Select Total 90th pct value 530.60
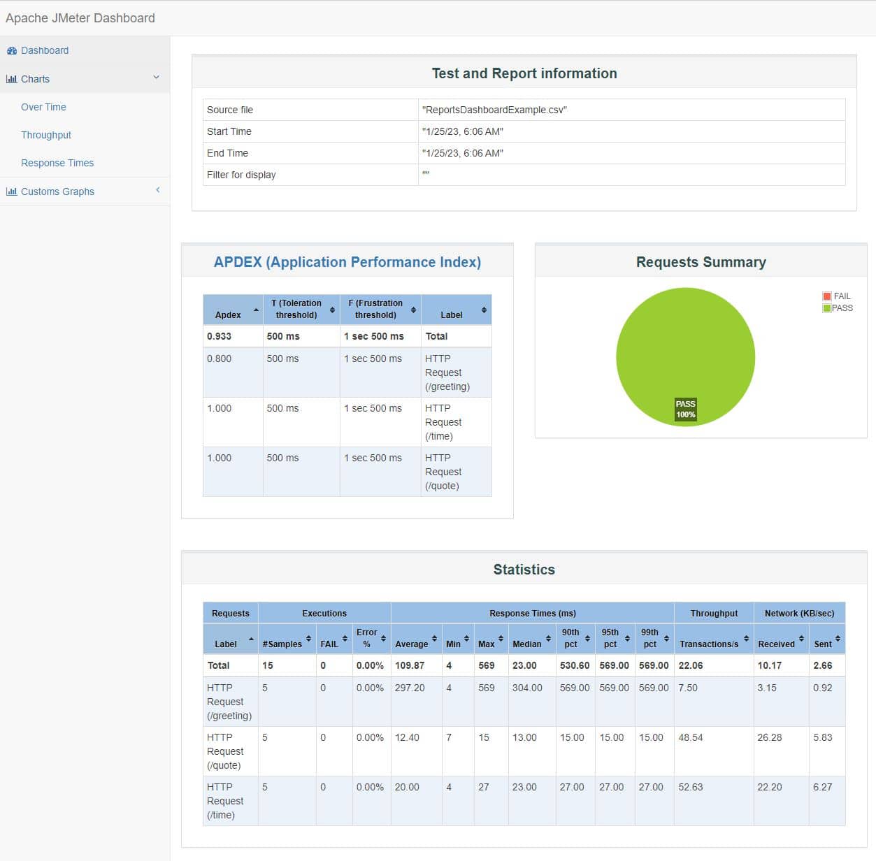Screen dimensions: 876x861 [575, 665]
